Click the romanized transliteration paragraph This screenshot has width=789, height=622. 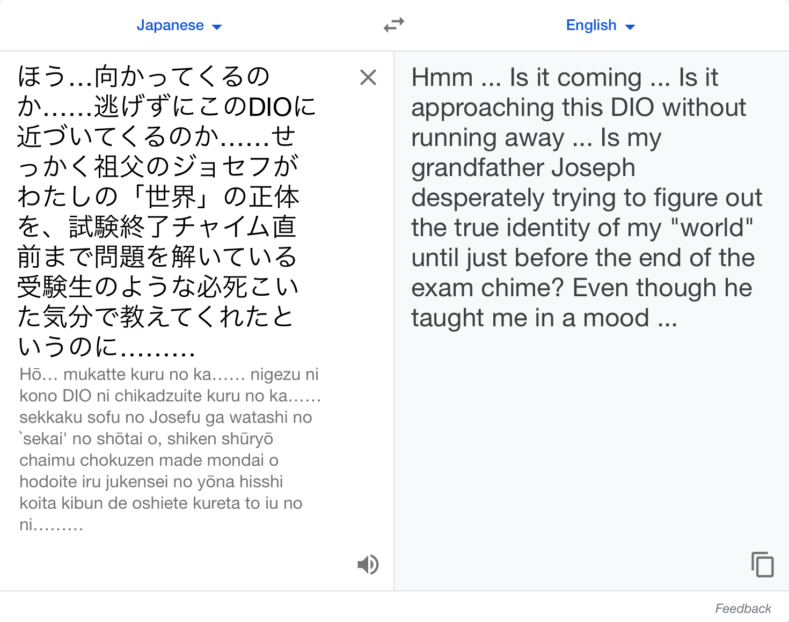[170, 449]
